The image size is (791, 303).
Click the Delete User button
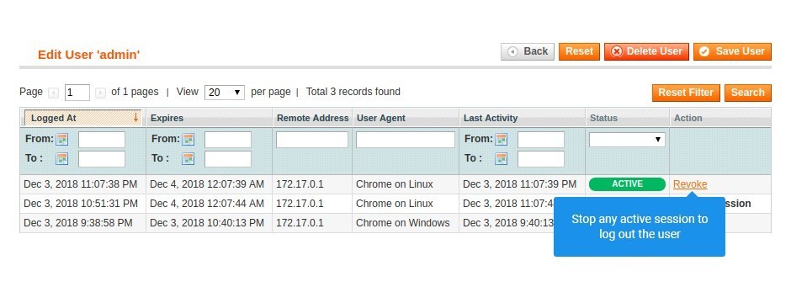[x=646, y=51]
